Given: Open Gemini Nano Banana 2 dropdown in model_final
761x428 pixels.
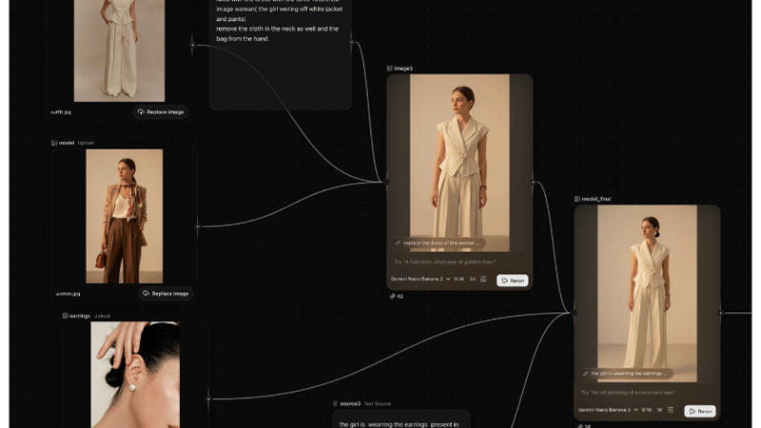Looking at the screenshot, I should pyautogui.click(x=608, y=410).
